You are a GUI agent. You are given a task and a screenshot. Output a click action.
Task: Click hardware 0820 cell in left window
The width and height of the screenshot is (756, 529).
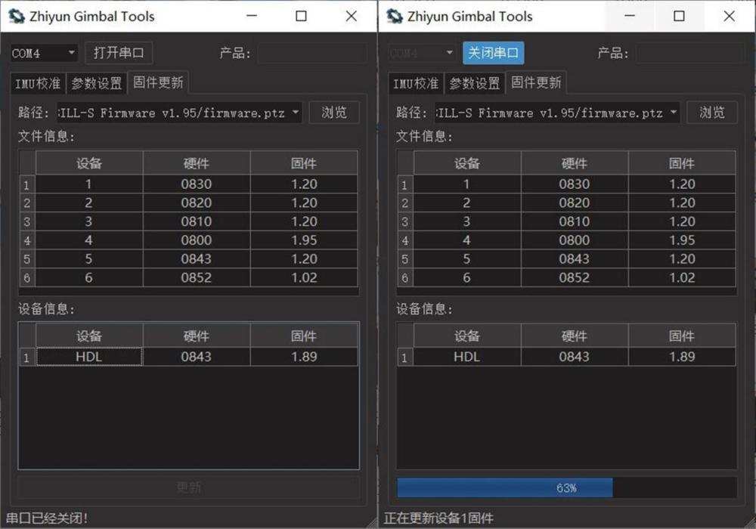point(197,203)
